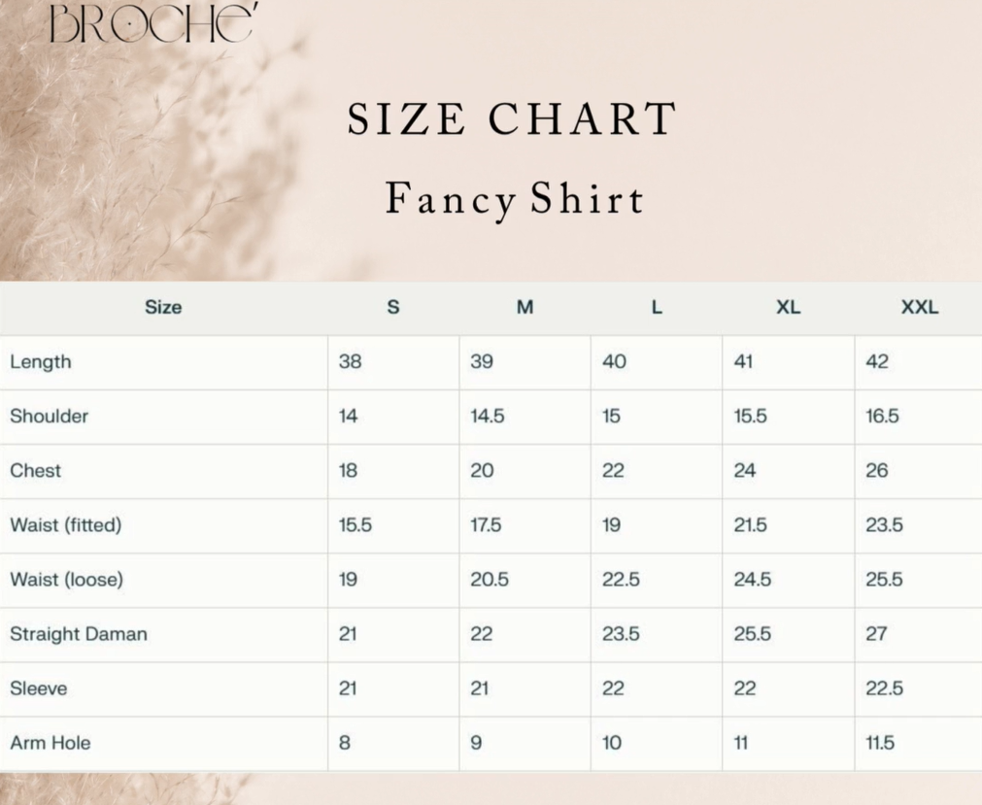Click the Chest row label
This screenshot has width=982, height=805.
[x=36, y=471]
